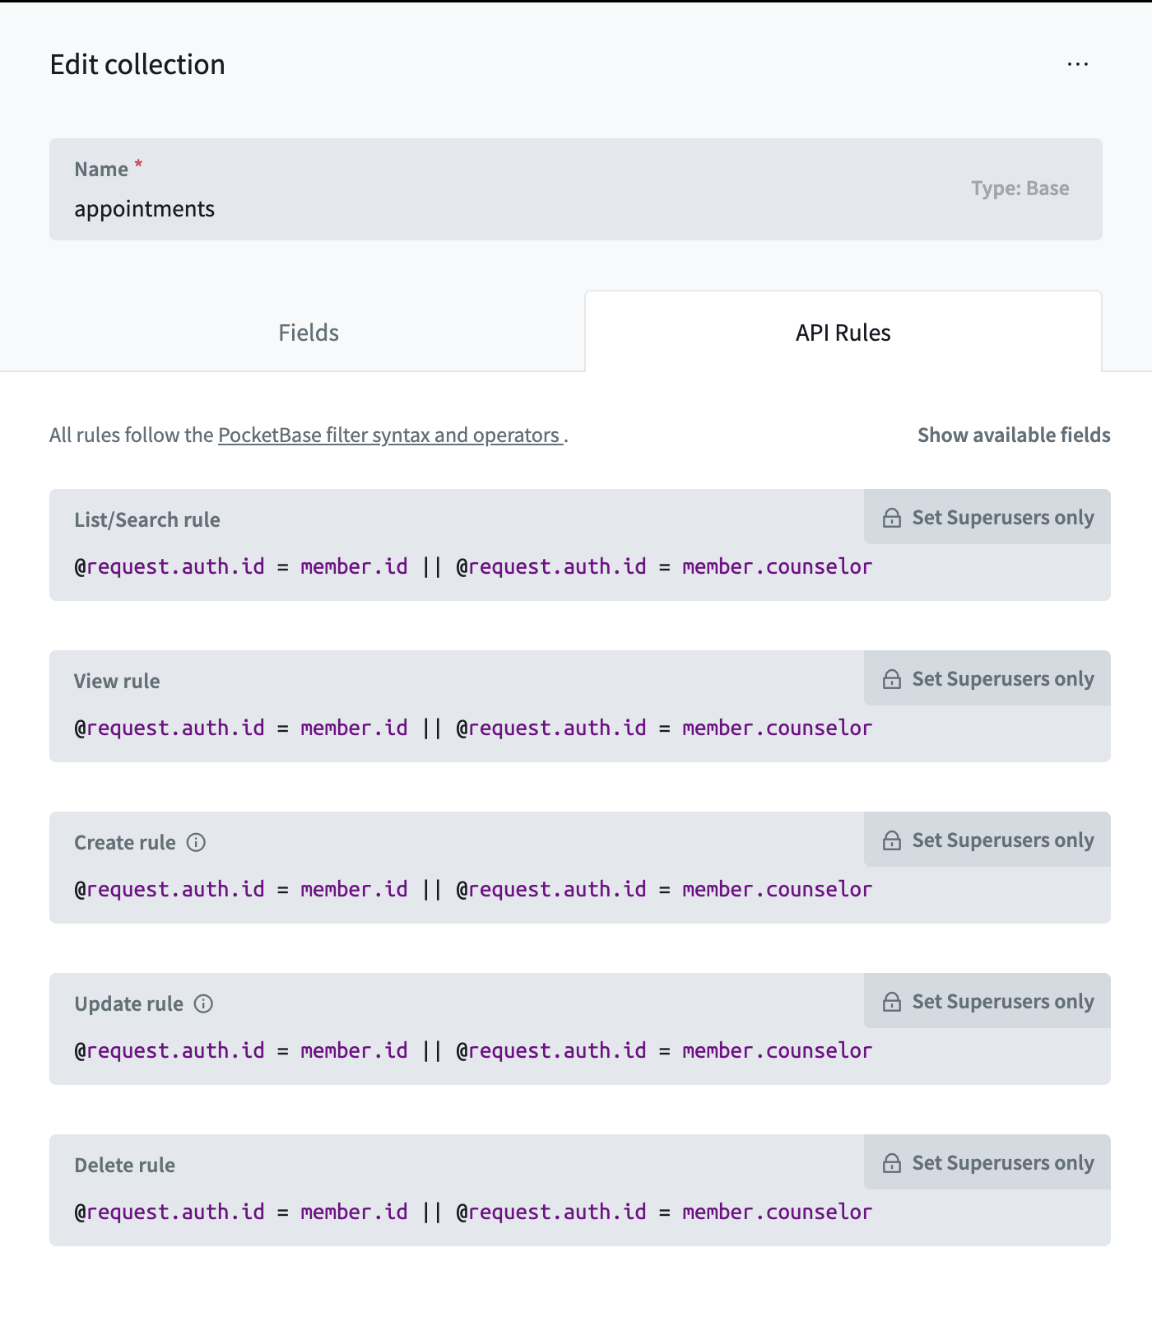
Task: Edit the Delete rule expression field
Action: tap(473, 1212)
